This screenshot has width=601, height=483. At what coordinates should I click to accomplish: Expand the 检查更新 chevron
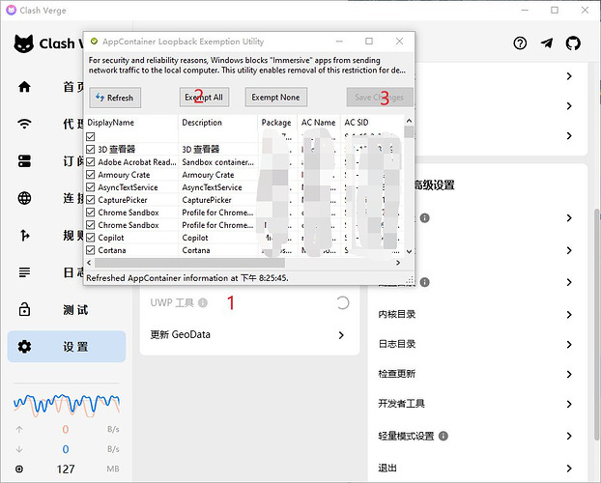pos(569,374)
